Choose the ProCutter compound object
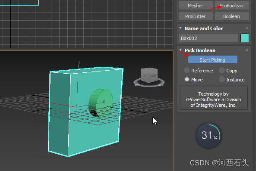The width and height of the screenshot is (256, 171). pos(196,16)
